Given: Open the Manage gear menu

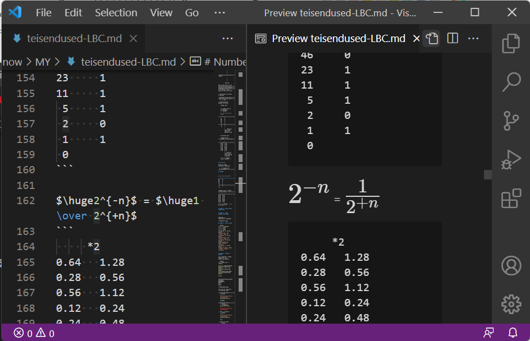Looking at the screenshot, I should point(511,304).
